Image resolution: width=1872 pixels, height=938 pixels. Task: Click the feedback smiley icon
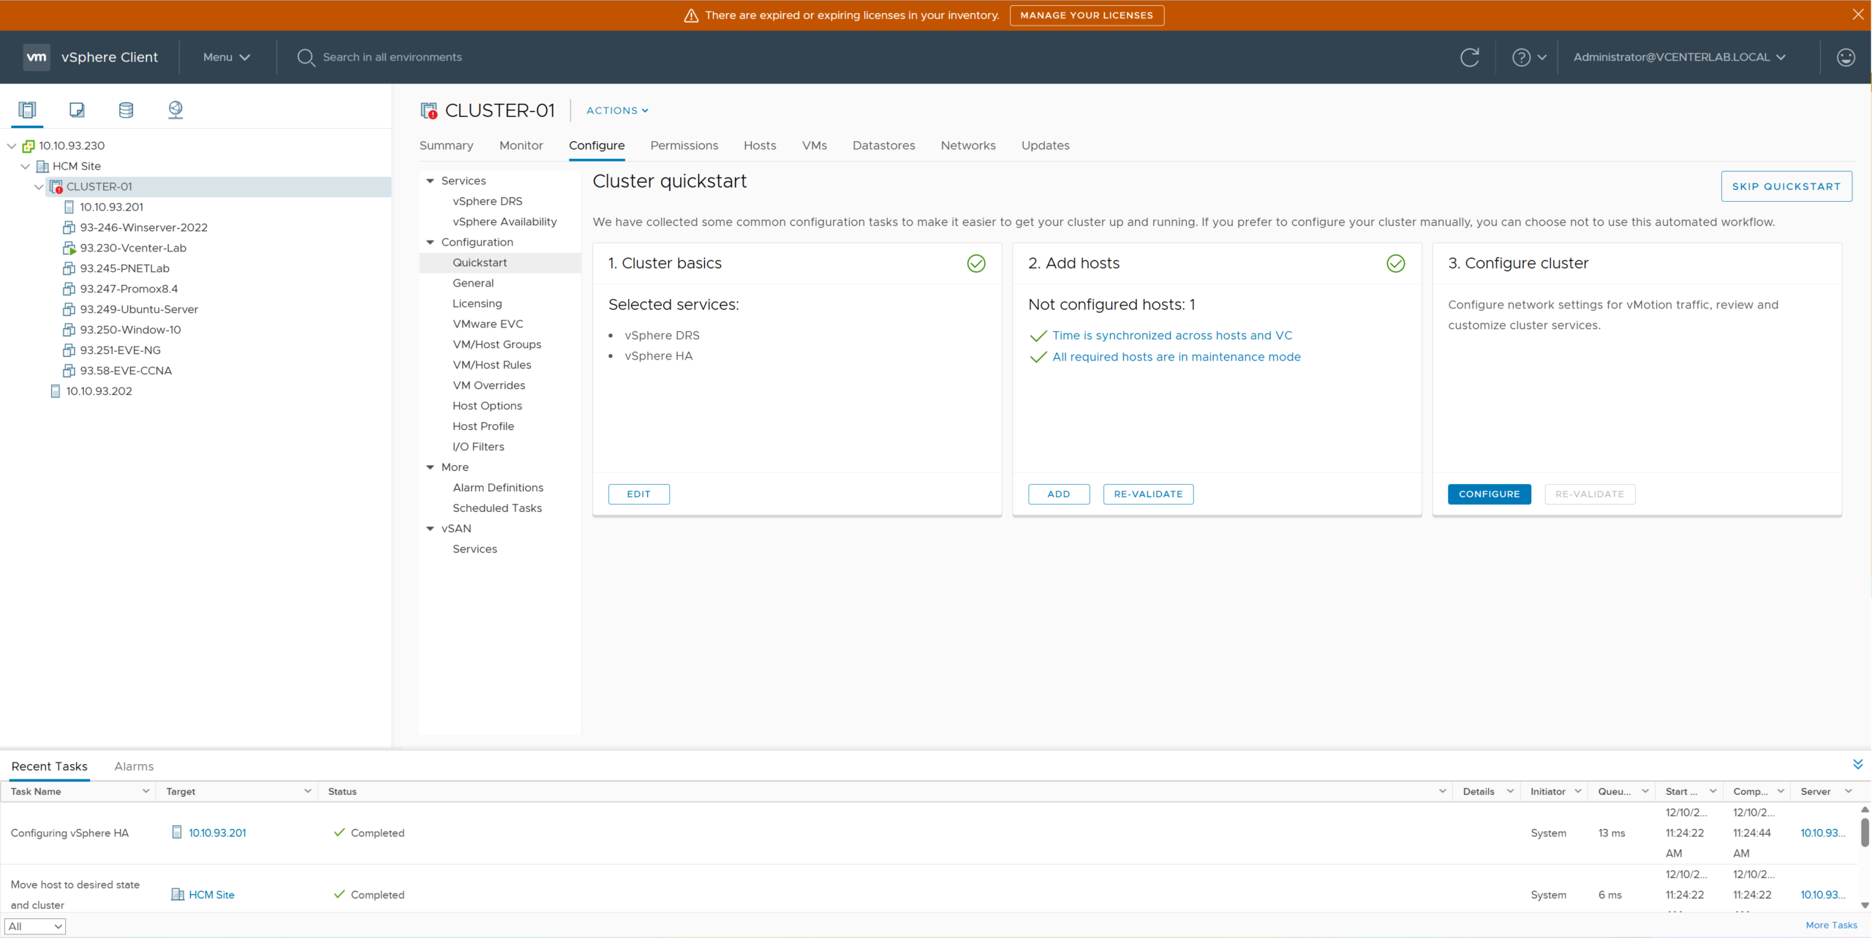1845,57
